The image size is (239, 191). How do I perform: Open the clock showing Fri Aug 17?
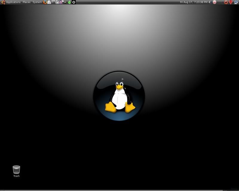[194, 2]
